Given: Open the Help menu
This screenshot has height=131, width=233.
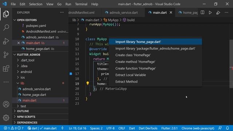Looking at the screenshot, I should (95, 4).
